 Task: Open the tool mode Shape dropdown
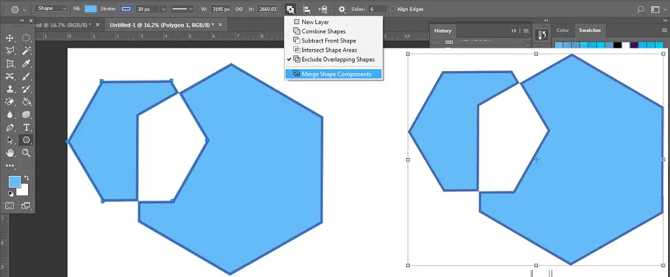(51, 8)
